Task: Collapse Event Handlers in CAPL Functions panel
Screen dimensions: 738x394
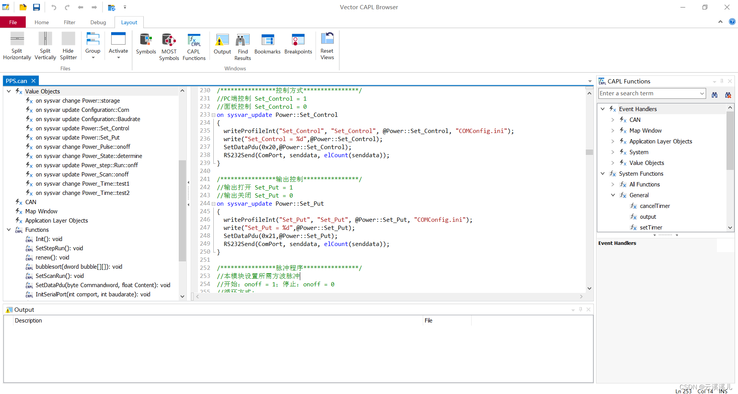Action: click(x=603, y=109)
